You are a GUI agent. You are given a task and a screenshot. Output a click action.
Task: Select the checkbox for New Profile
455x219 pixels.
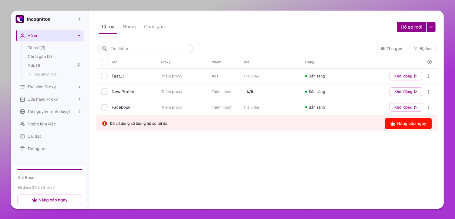coord(104,92)
